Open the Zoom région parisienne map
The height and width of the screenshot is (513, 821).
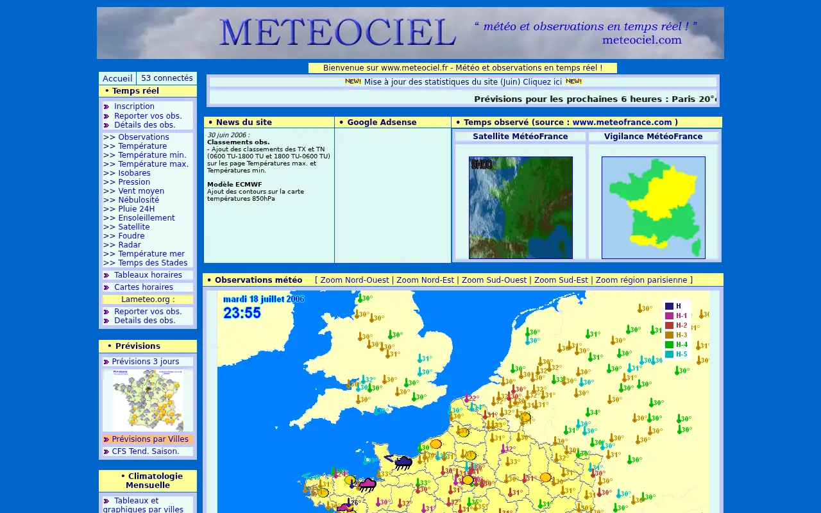click(x=641, y=280)
